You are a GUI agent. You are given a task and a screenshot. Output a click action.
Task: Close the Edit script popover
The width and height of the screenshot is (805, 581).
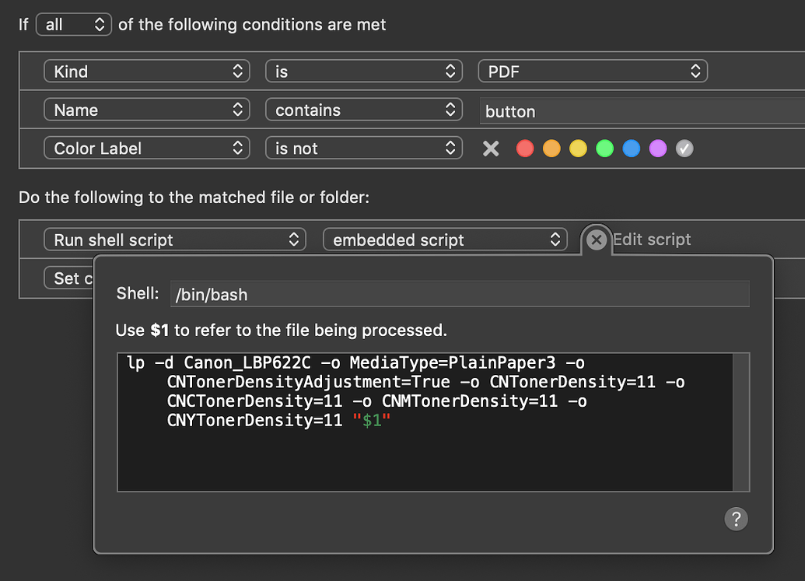click(x=596, y=239)
